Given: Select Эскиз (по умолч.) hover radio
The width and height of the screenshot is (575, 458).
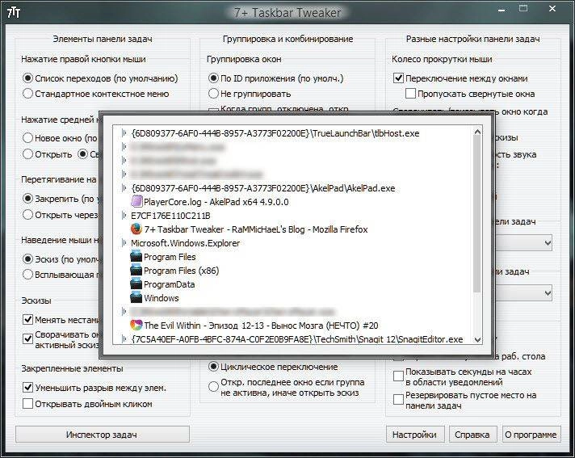Looking at the screenshot, I should tap(28, 258).
